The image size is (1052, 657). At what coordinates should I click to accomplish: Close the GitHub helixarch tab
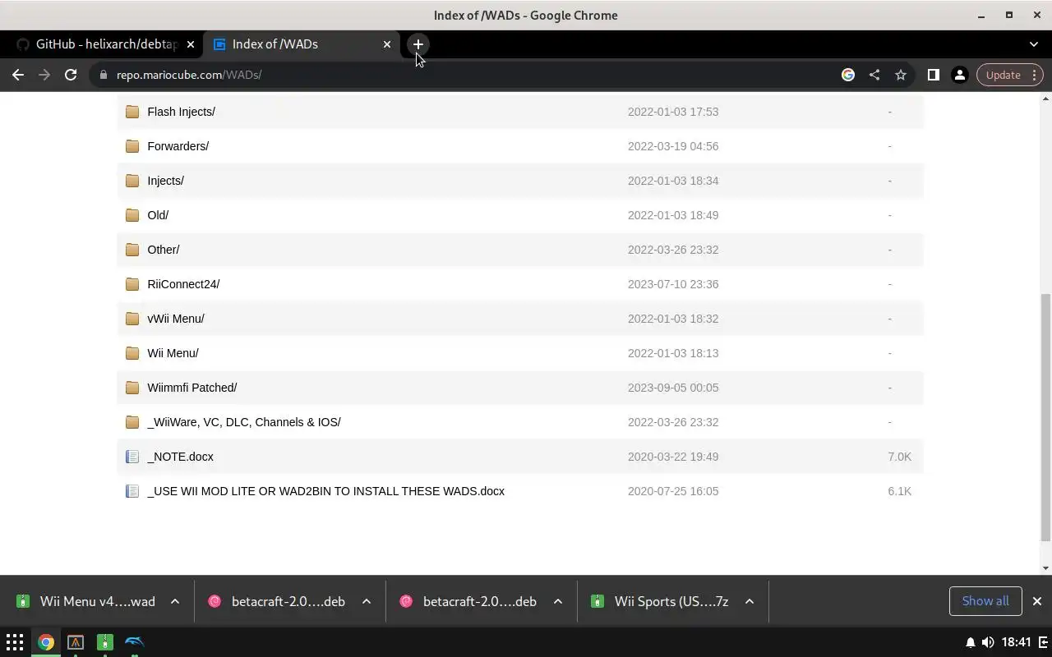tap(190, 44)
